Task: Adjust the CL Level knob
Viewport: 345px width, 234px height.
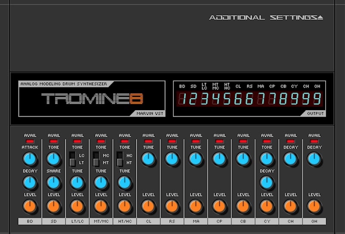Action: pyautogui.click(x=148, y=206)
